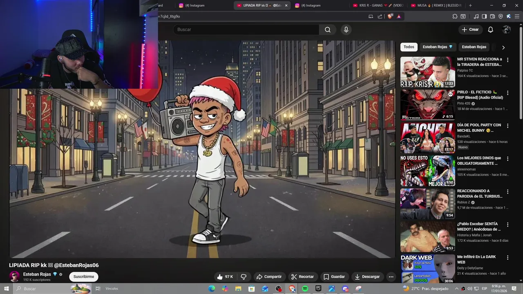
Task: Open the account avatar menu
Action: [x=507, y=29]
